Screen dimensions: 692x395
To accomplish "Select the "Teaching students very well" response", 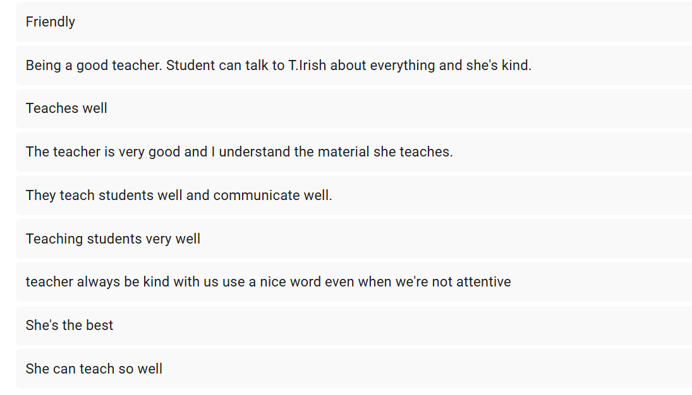I will point(113,239).
